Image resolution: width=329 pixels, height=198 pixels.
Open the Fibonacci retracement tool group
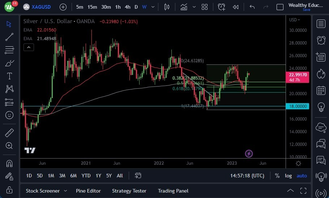coord(9,50)
